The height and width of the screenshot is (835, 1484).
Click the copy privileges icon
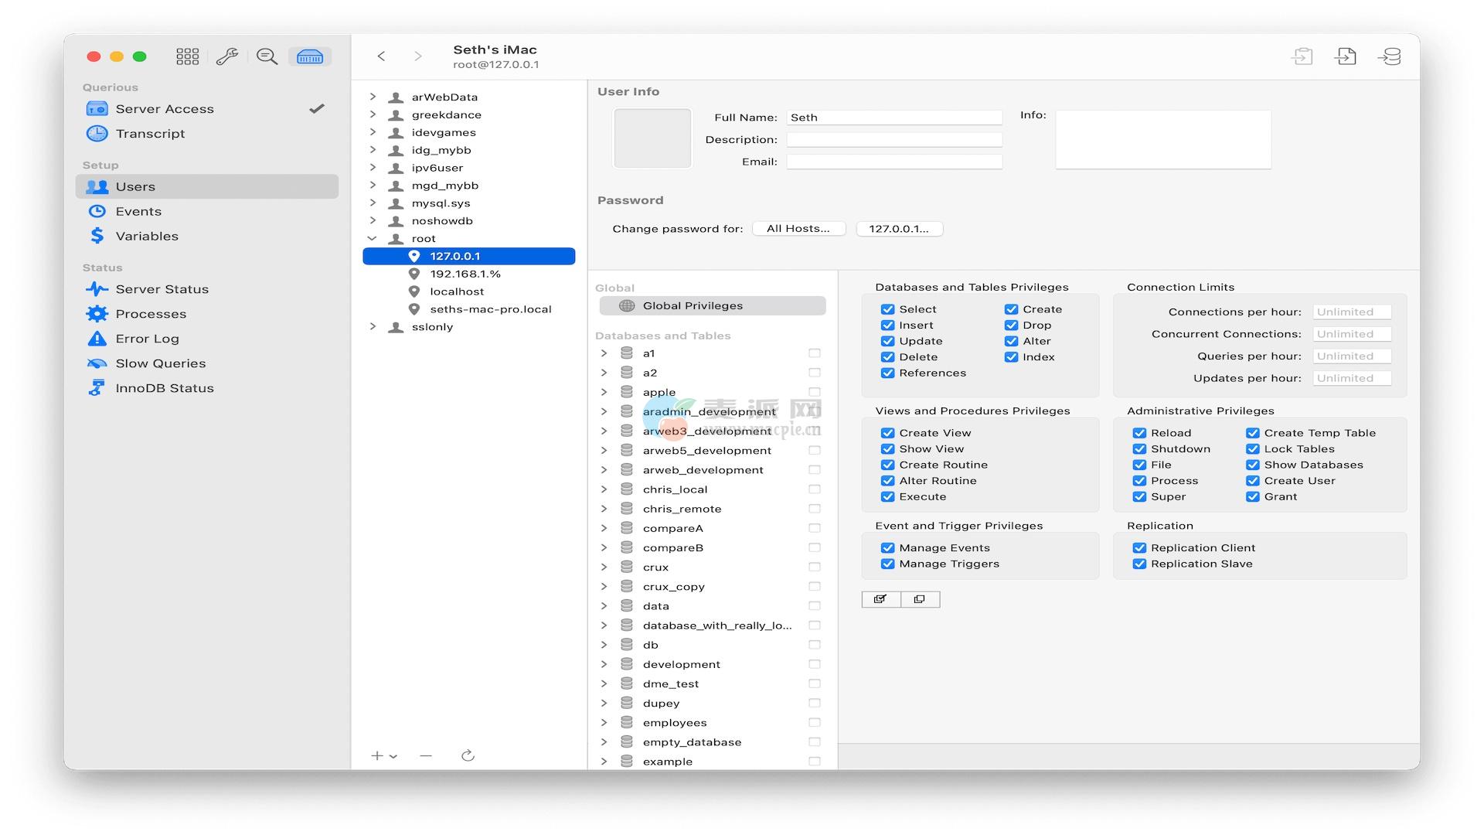tap(920, 599)
